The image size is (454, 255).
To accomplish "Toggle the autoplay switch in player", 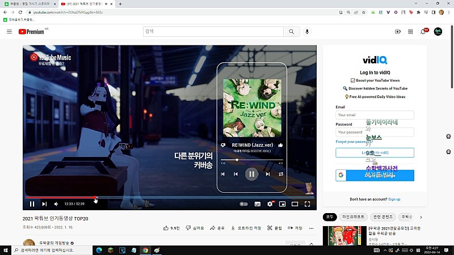I will [x=243, y=204].
